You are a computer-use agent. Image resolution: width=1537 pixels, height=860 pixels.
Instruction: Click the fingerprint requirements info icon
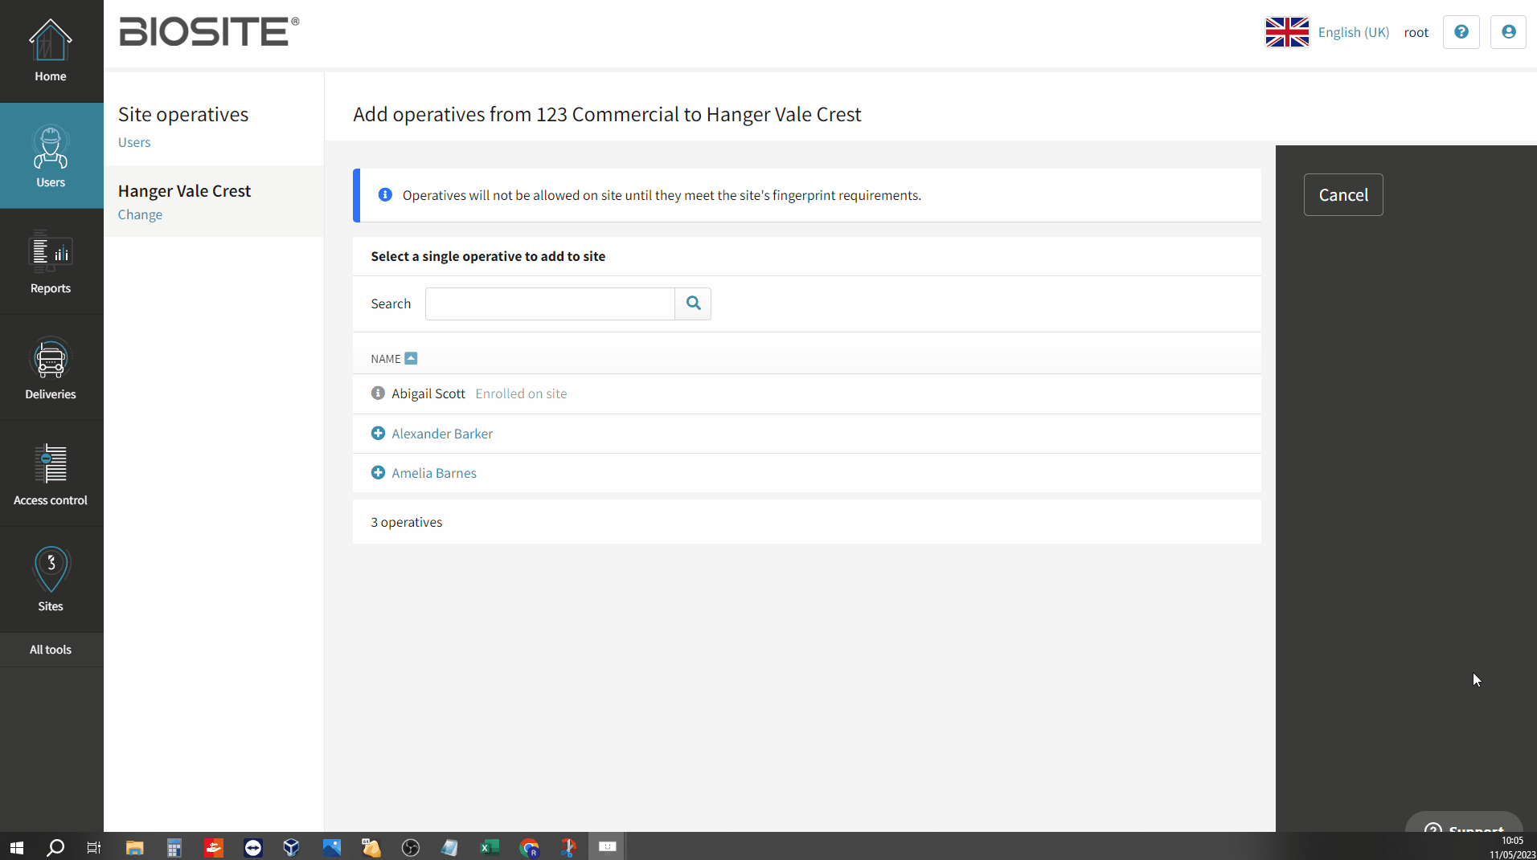[385, 195]
